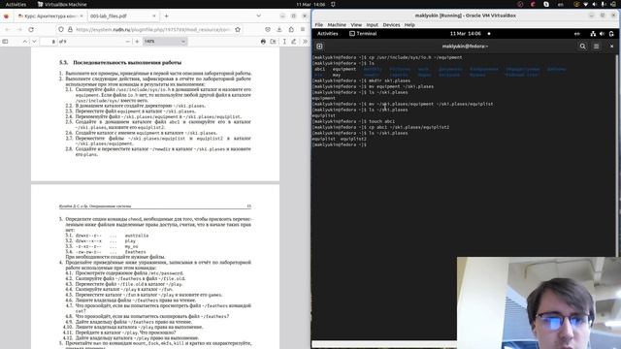
Task: Select the PDF text annotation tool
Action: coord(284,41)
